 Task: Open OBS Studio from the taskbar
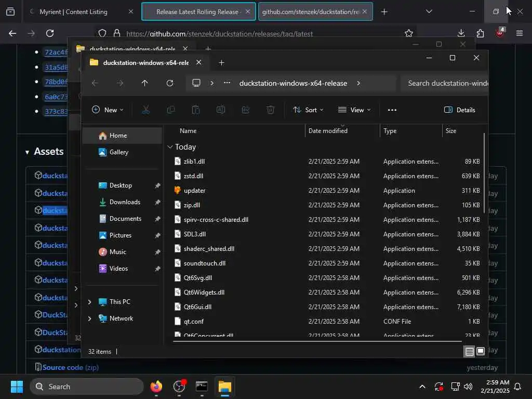179,387
